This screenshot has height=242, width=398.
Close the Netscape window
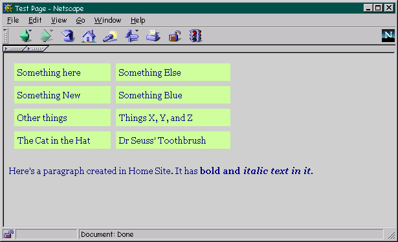(389, 8)
